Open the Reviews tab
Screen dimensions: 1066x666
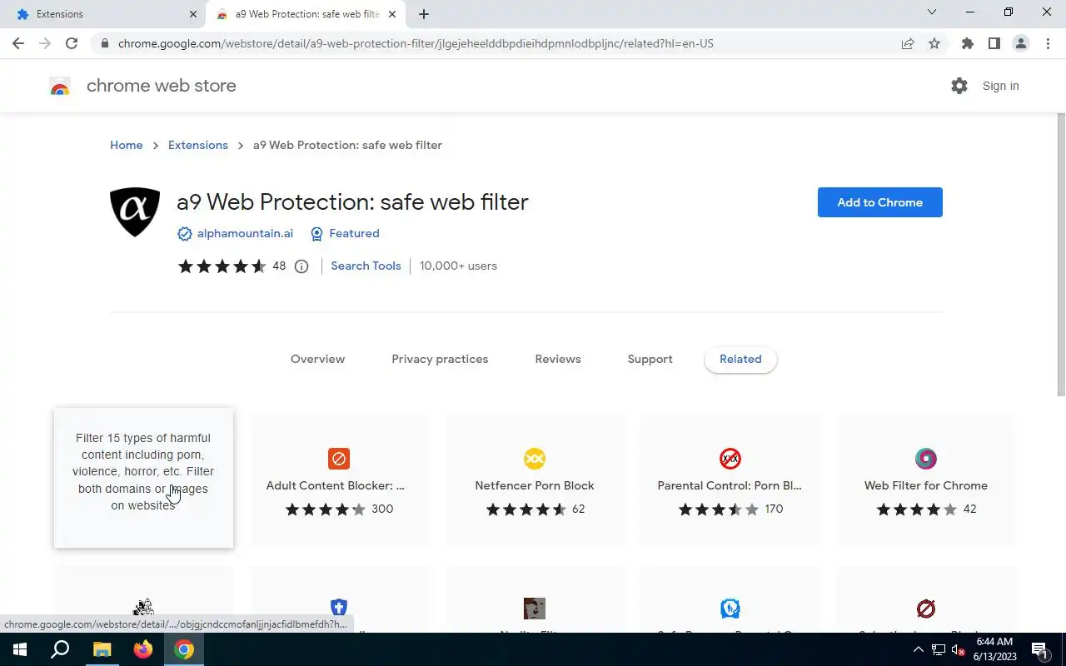point(558,359)
